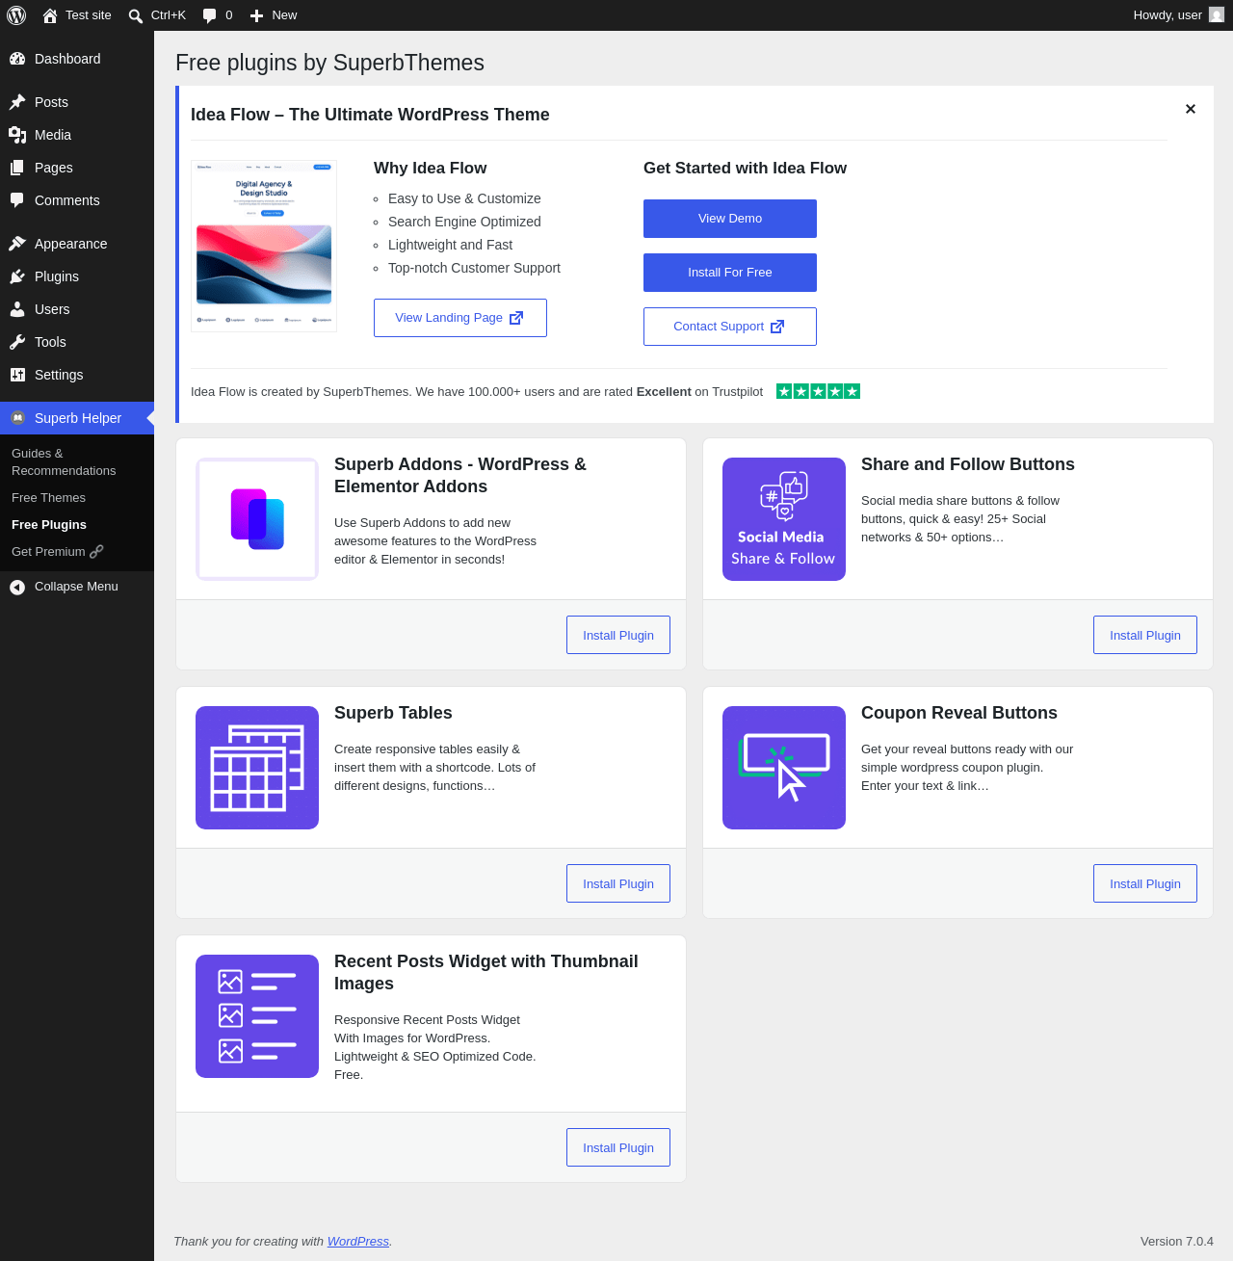
Task: Install the Superb Tables plugin
Action: (618, 883)
